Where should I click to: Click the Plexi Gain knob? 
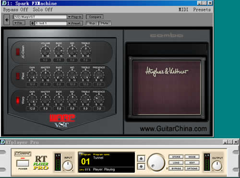click(32, 75)
